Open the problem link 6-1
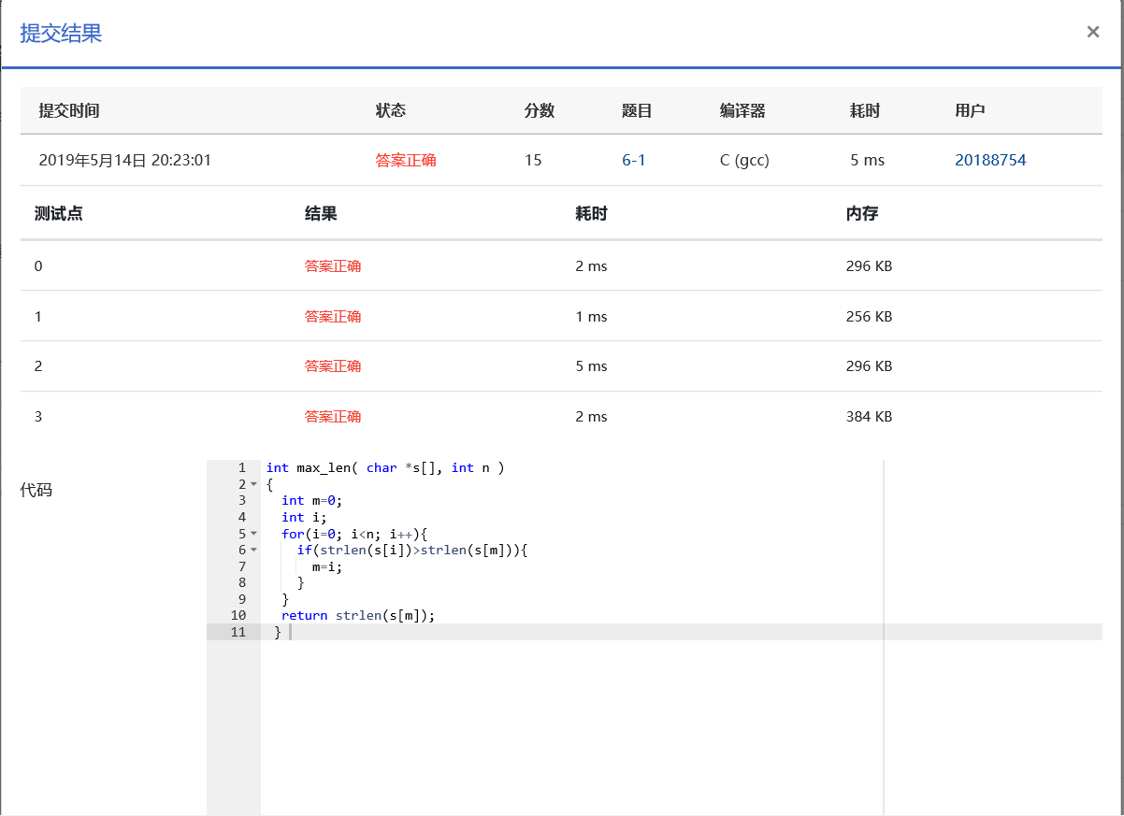 click(x=633, y=160)
